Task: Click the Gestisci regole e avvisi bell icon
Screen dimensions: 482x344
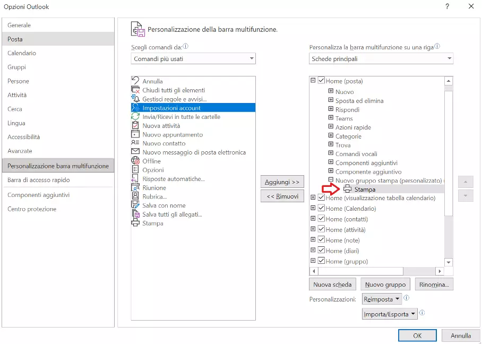Action: (x=135, y=99)
